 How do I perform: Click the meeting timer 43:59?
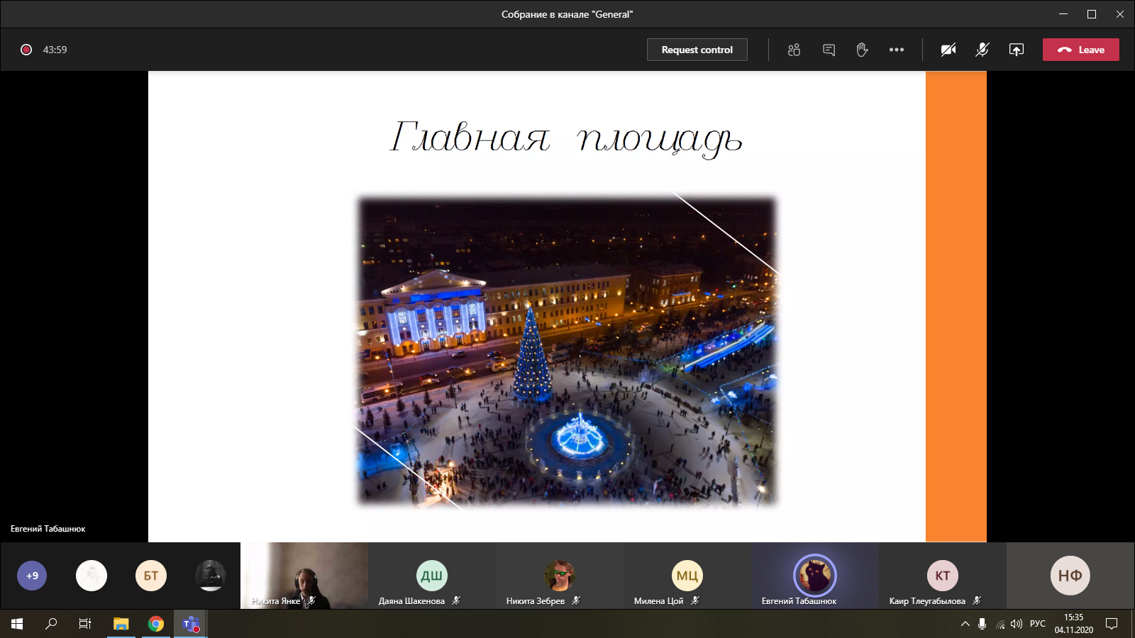coord(55,50)
